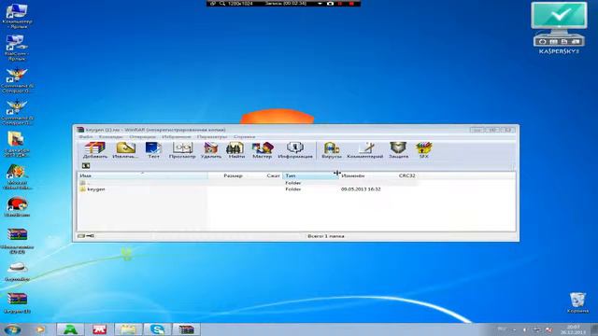This screenshot has height=336, width=598.
Task: Click the Kaspersky desktop gadget
Action: point(559,28)
